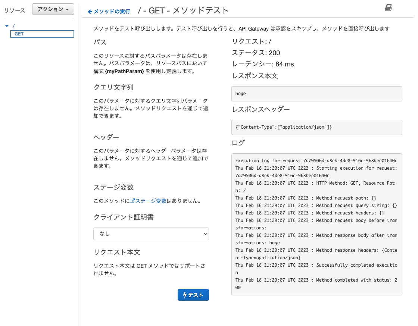This screenshot has width=418, height=326.
Task: Select the GET method in resource tree
Action: point(19,34)
